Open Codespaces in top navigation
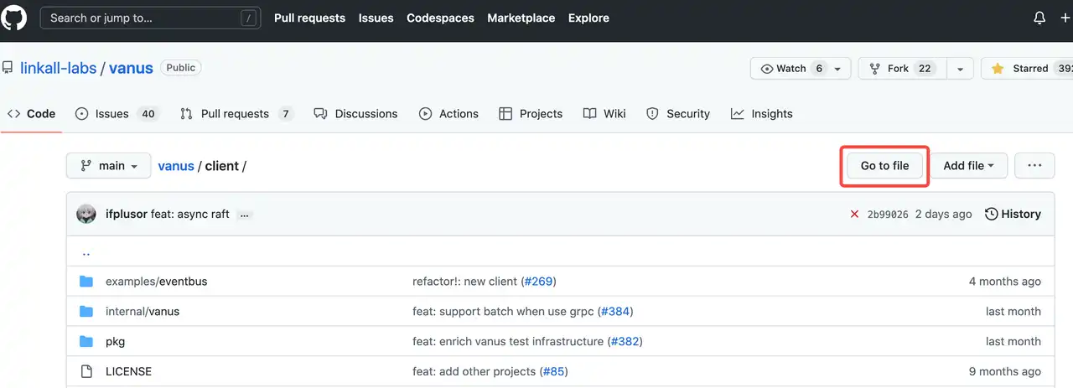Image resolution: width=1073 pixels, height=388 pixels. [x=440, y=18]
